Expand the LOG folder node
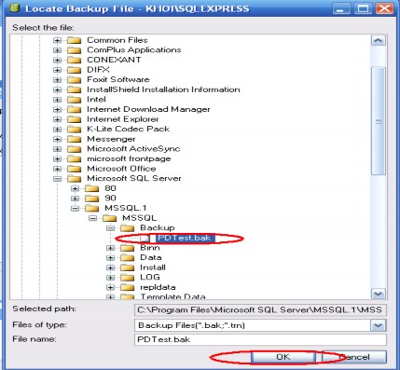This screenshot has width=400, height=370. 110,278
